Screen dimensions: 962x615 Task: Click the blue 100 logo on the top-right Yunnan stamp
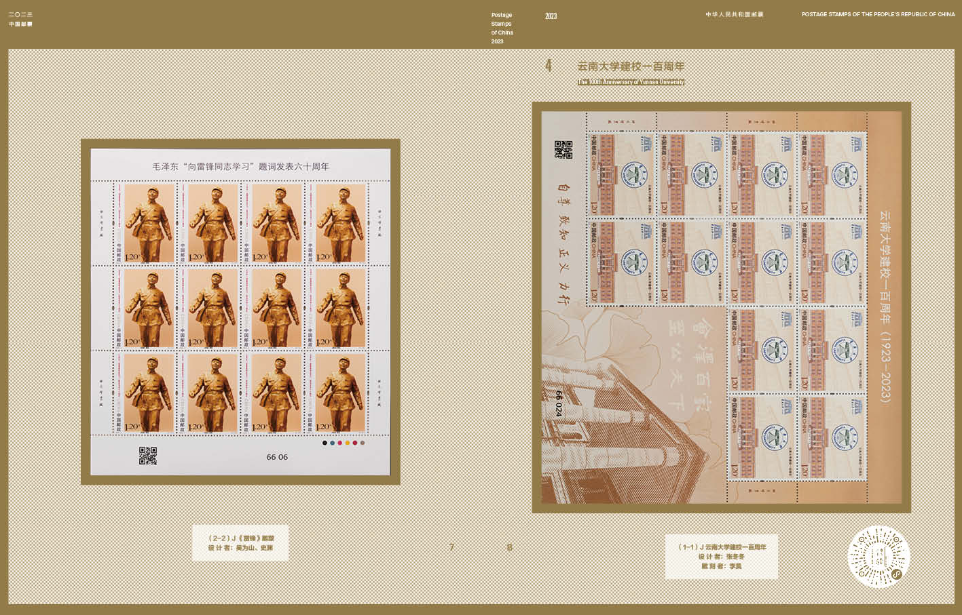click(857, 144)
